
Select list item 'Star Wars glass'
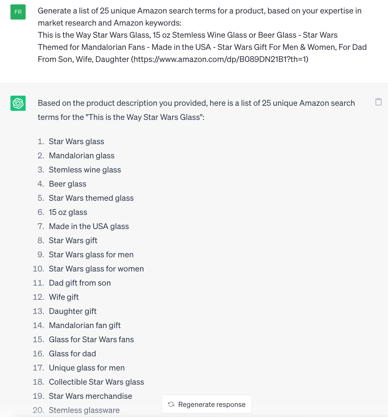[x=77, y=141]
